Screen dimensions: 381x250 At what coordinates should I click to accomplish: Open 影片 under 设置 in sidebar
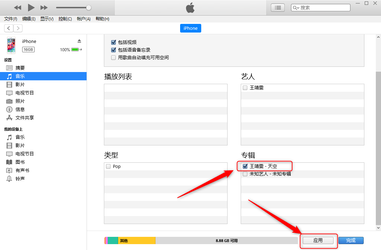pyautogui.click(x=43, y=84)
